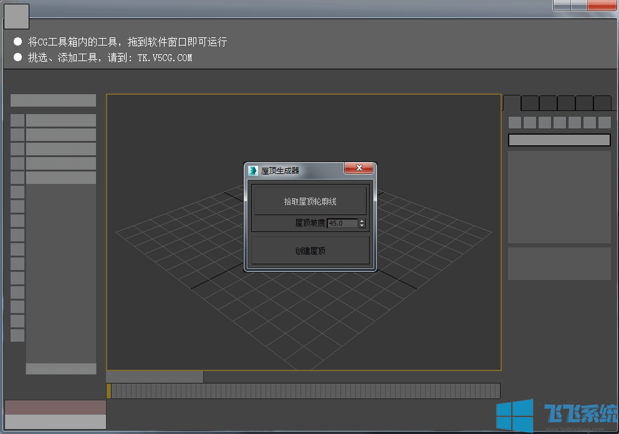Click the roof slope value field showing 45.0
The height and width of the screenshot is (434, 619).
tap(342, 223)
